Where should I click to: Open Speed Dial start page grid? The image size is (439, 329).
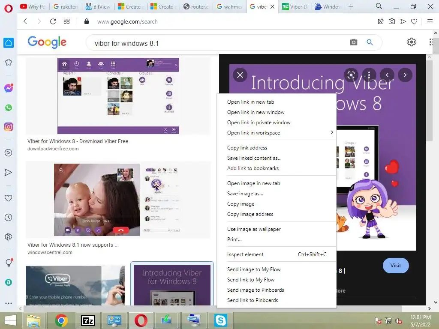66,21
